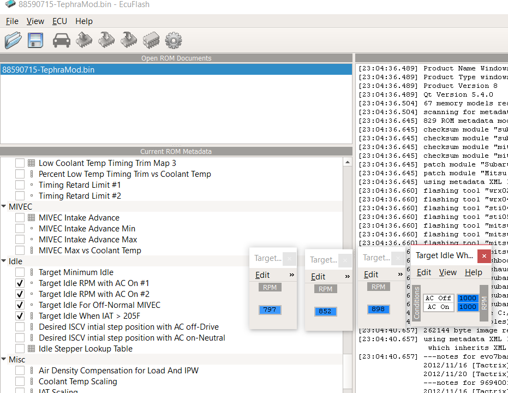Check the MIVEC Intake Advance checkbox

click(20, 217)
